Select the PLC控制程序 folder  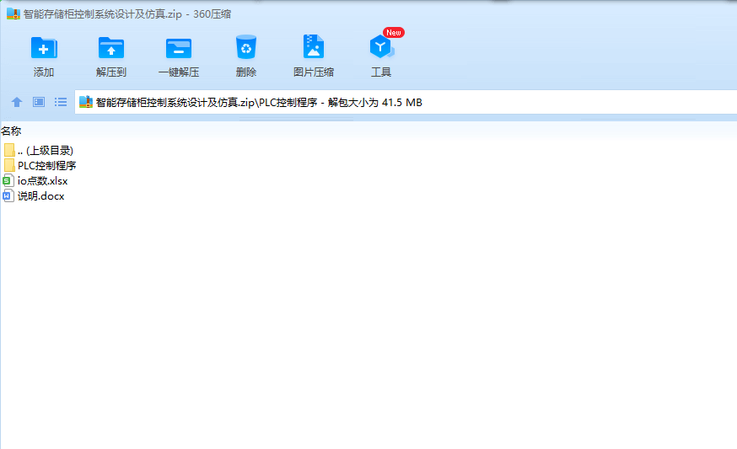point(40,165)
